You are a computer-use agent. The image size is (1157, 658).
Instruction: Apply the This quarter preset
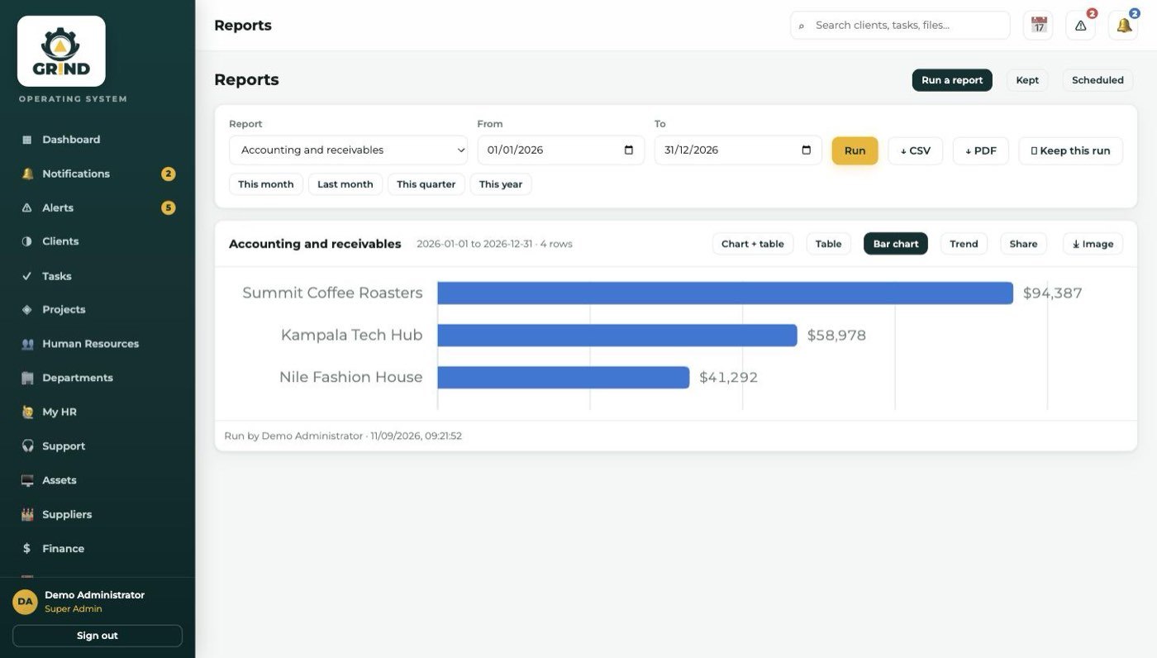(x=426, y=184)
